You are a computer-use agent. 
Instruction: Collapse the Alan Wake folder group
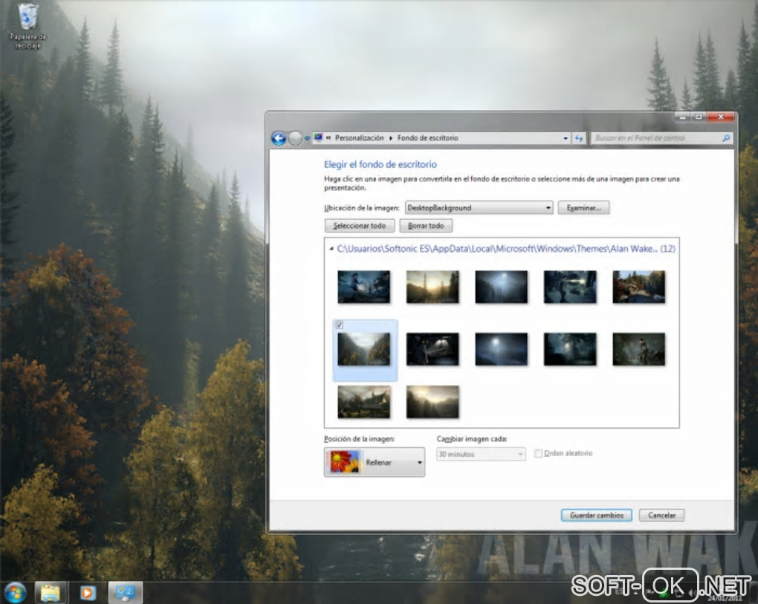(x=331, y=249)
